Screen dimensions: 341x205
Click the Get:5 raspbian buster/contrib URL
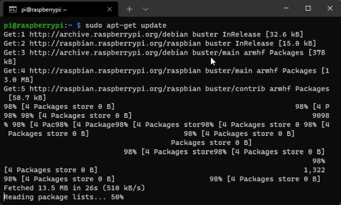click(147, 89)
